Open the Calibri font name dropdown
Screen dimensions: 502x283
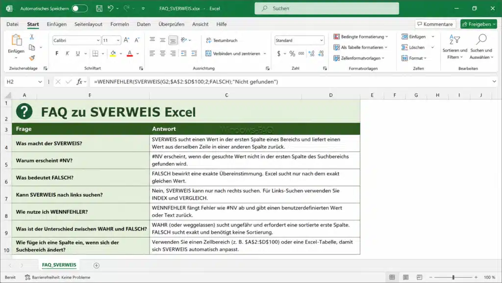98,40
